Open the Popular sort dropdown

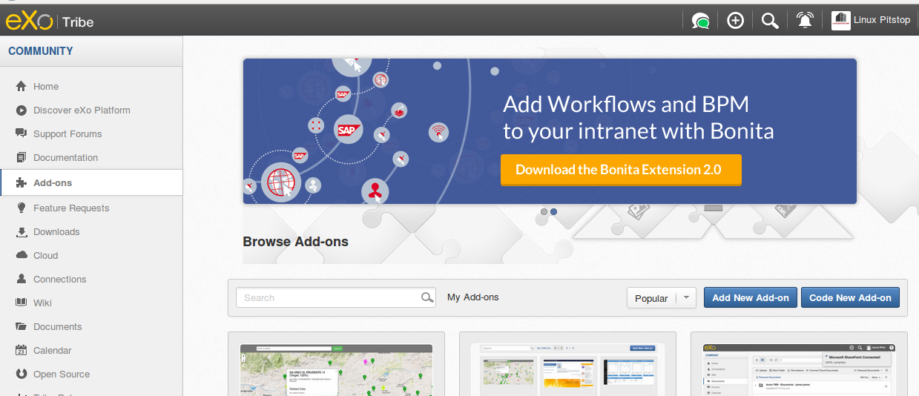tap(661, 298)
